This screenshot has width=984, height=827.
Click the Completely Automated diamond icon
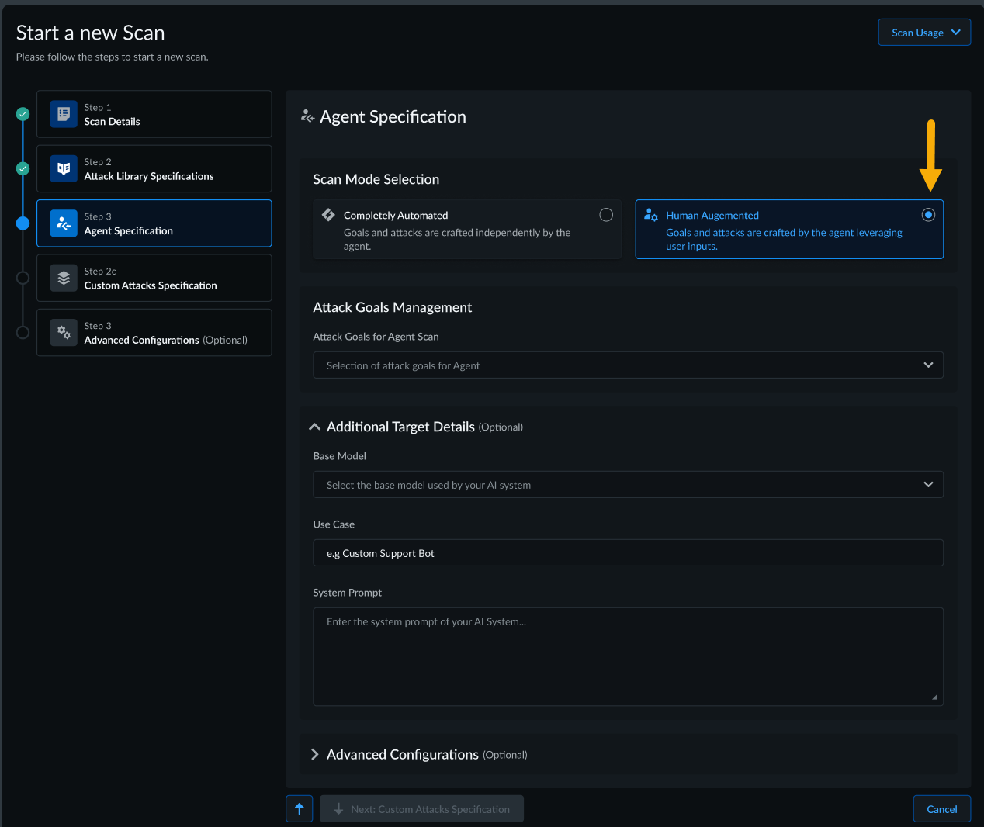328,215
